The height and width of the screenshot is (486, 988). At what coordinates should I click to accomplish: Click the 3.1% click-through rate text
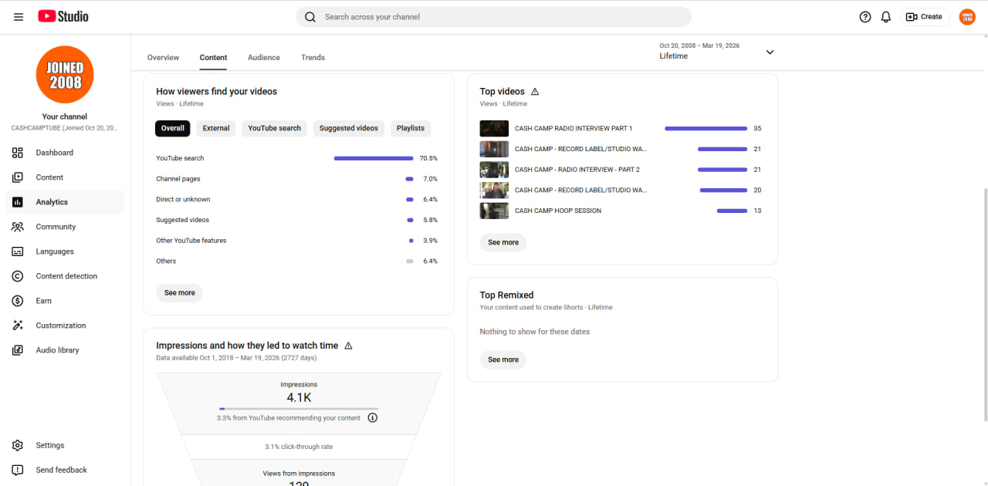coord(299,447)
